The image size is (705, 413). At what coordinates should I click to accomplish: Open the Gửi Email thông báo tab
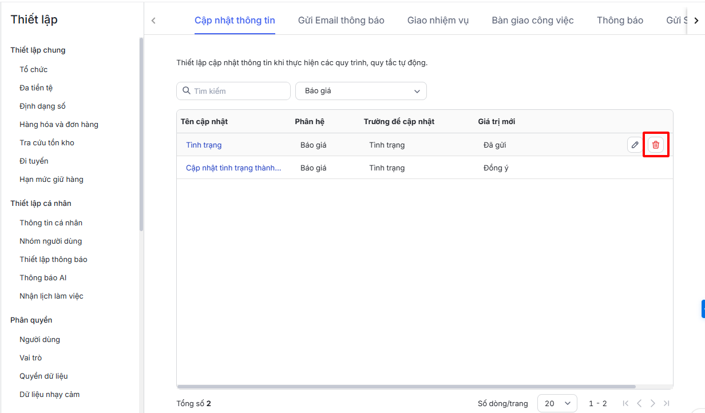point(341,21)
